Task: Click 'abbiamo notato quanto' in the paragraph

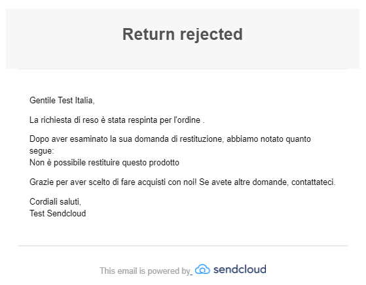Action: (268, 139)
